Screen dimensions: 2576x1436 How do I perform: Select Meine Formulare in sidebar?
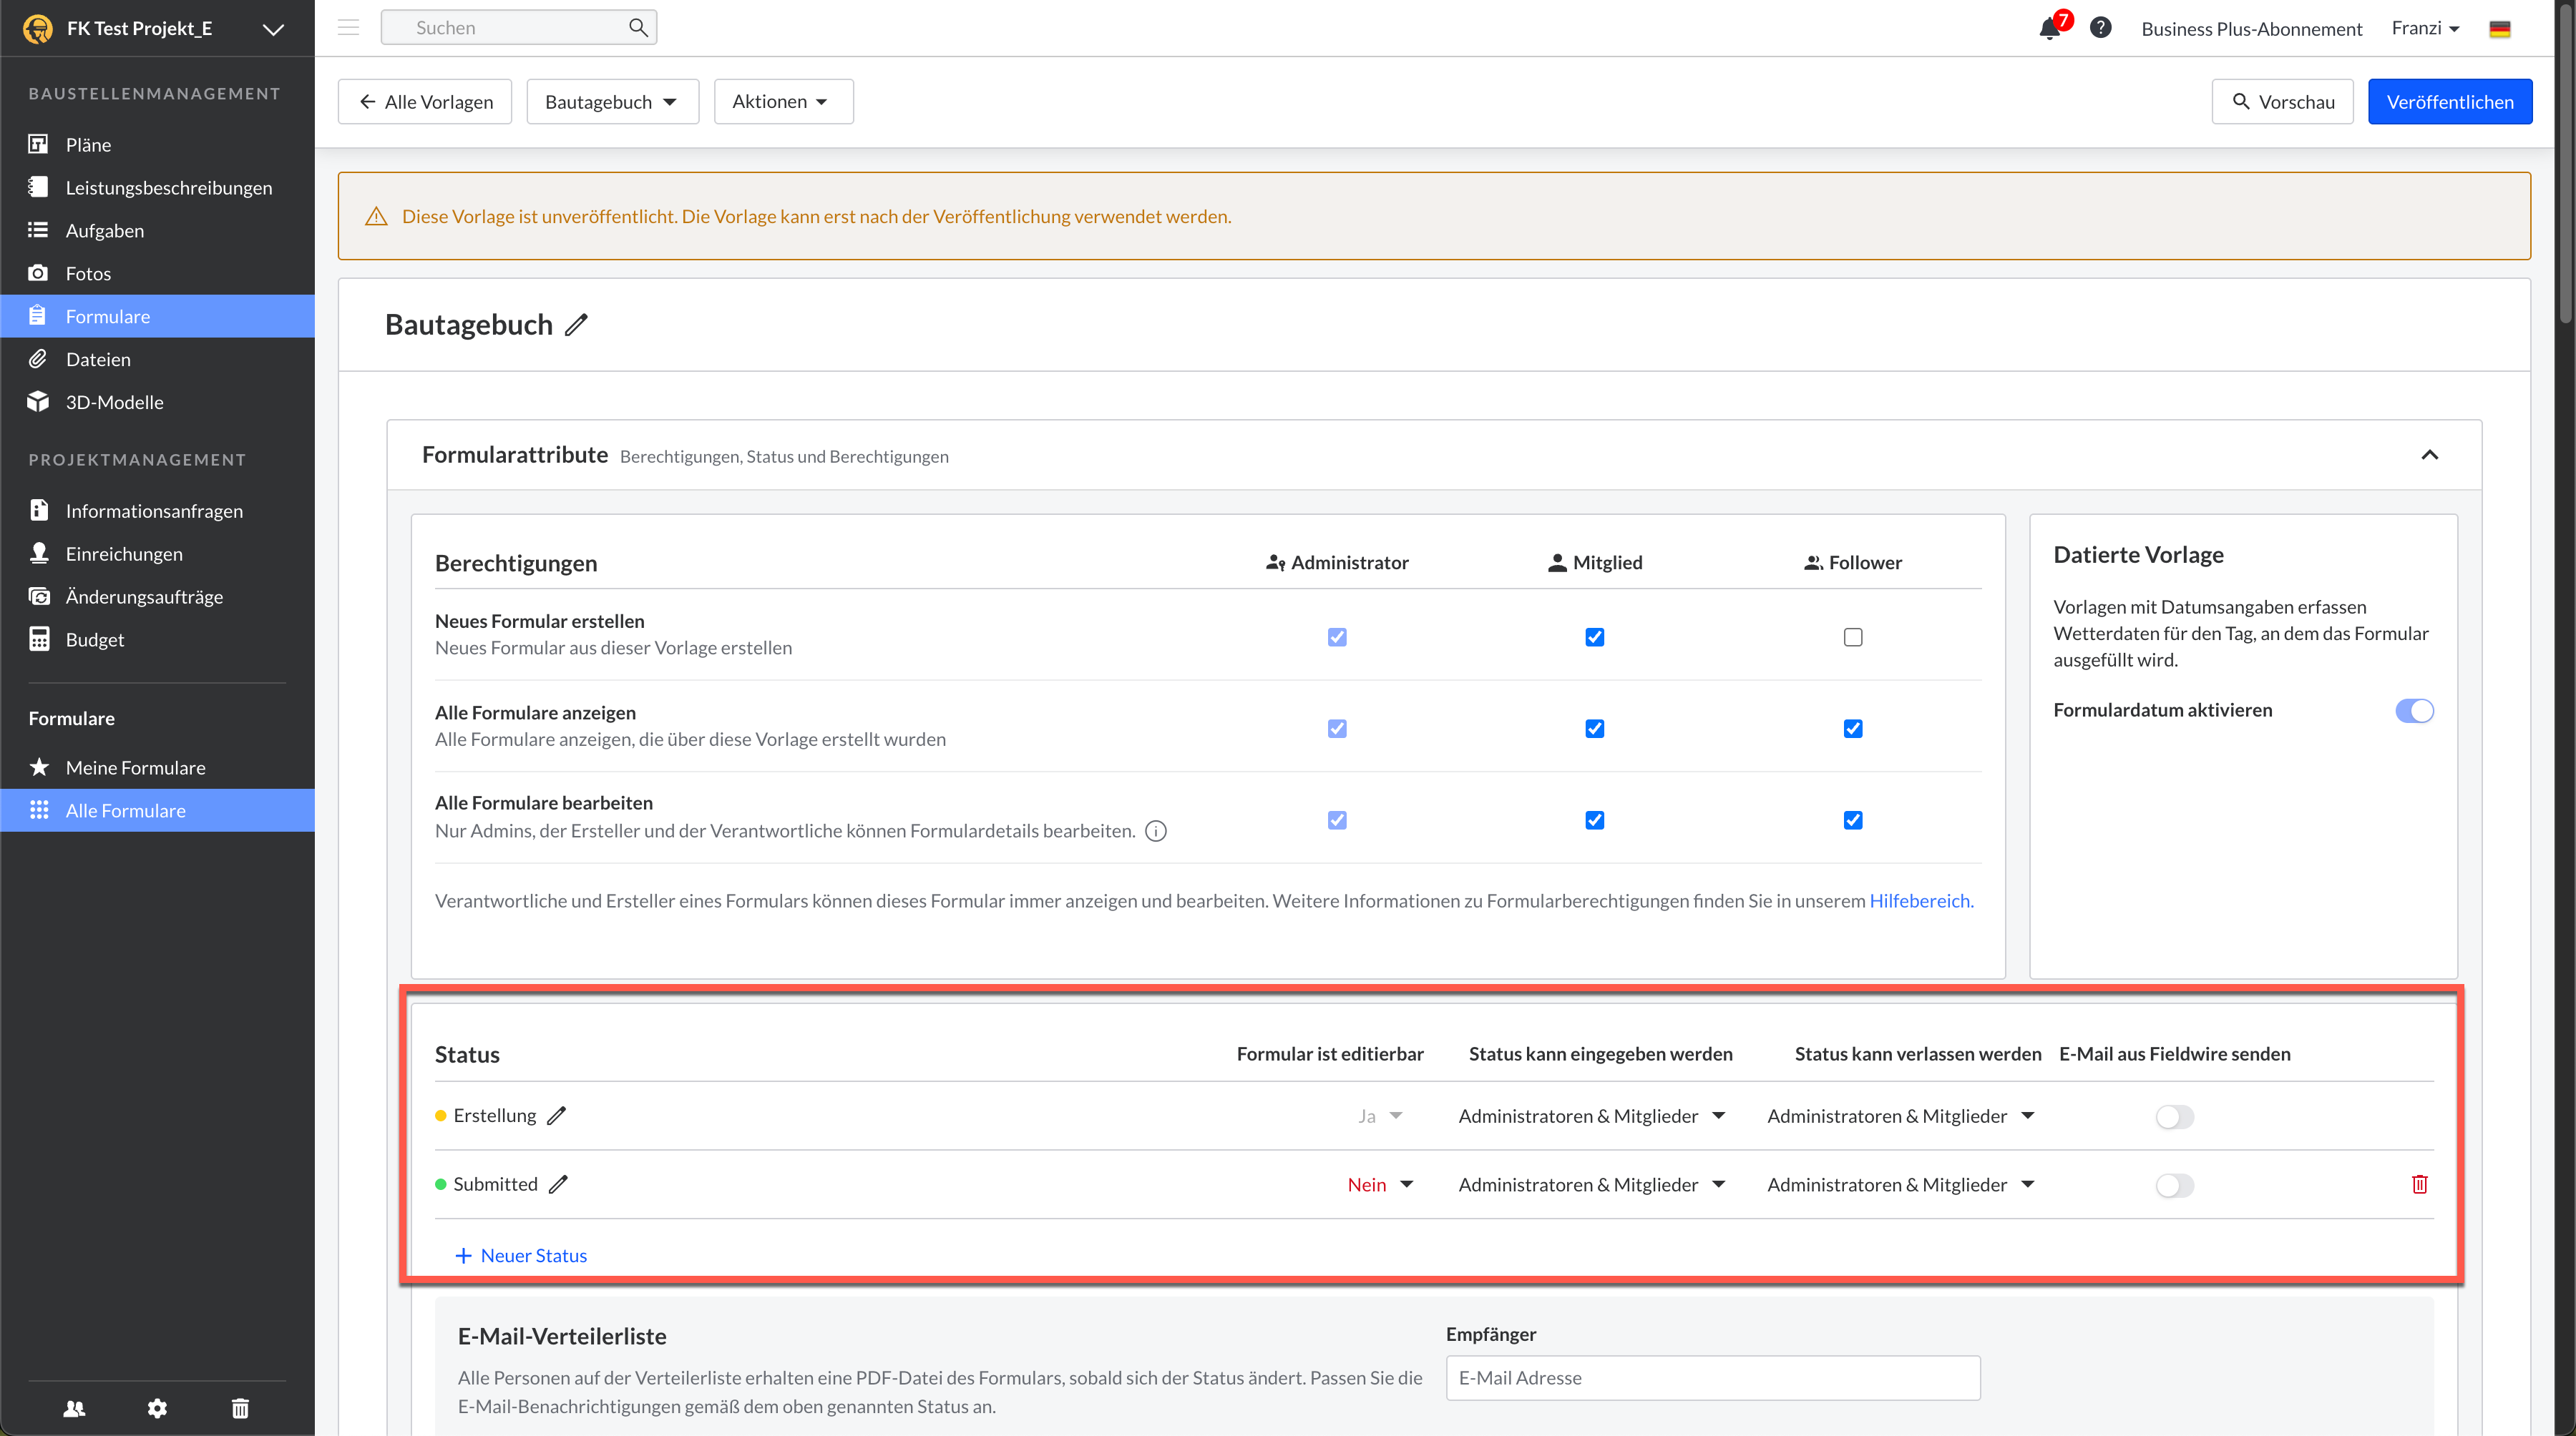135,767
